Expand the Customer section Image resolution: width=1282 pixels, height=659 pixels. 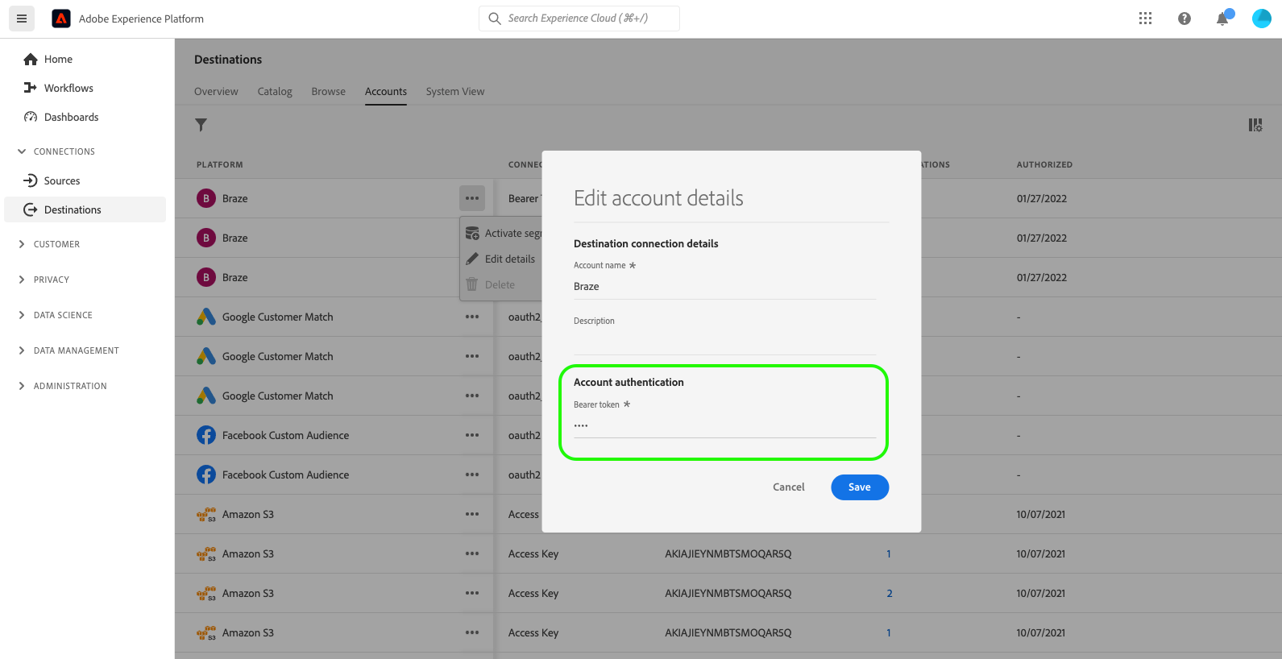tap(48, 244)
